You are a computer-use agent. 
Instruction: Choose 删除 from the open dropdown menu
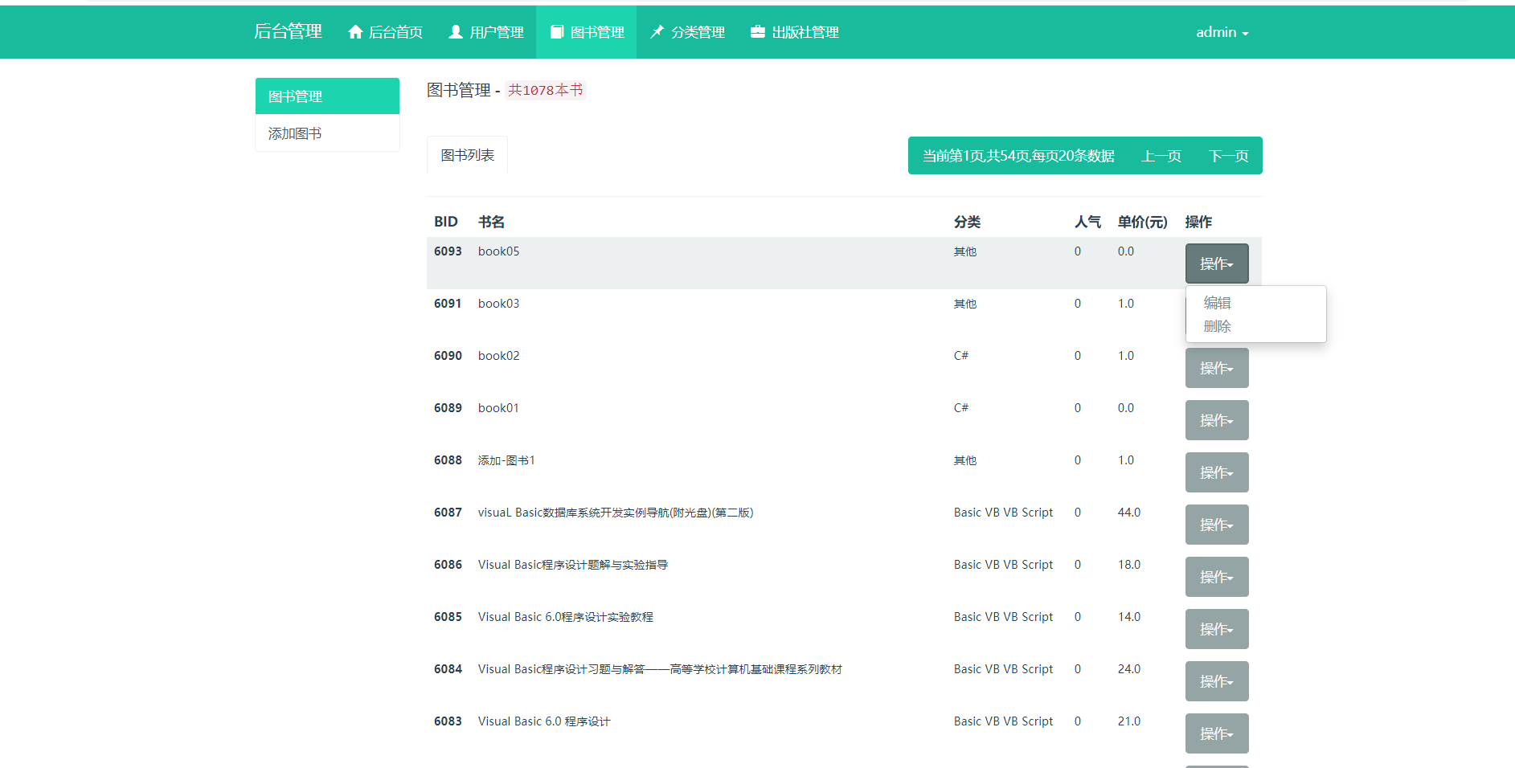[1217, 326]
